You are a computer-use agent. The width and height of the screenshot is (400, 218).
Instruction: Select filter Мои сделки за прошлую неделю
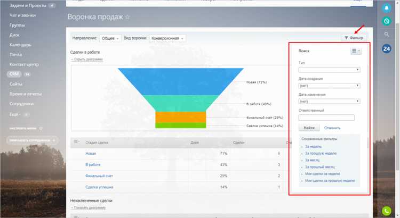330,181
